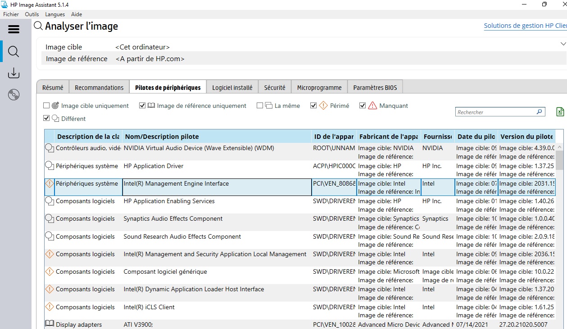567x329 pixels.
Task: Sort by the Version du pilote column
Action: coord(527,136)
